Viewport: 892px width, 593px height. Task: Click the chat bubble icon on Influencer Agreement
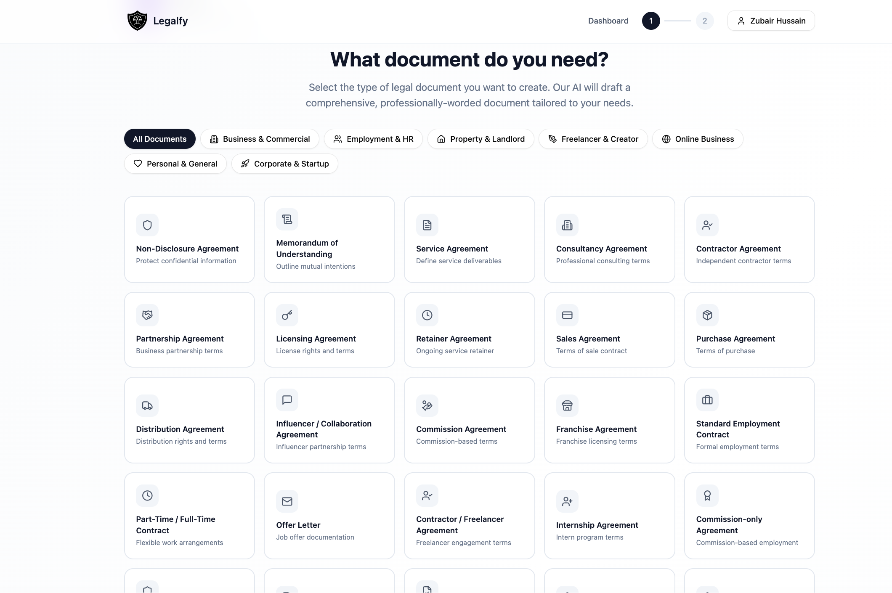pyautogui.click(x=287, y=400)
